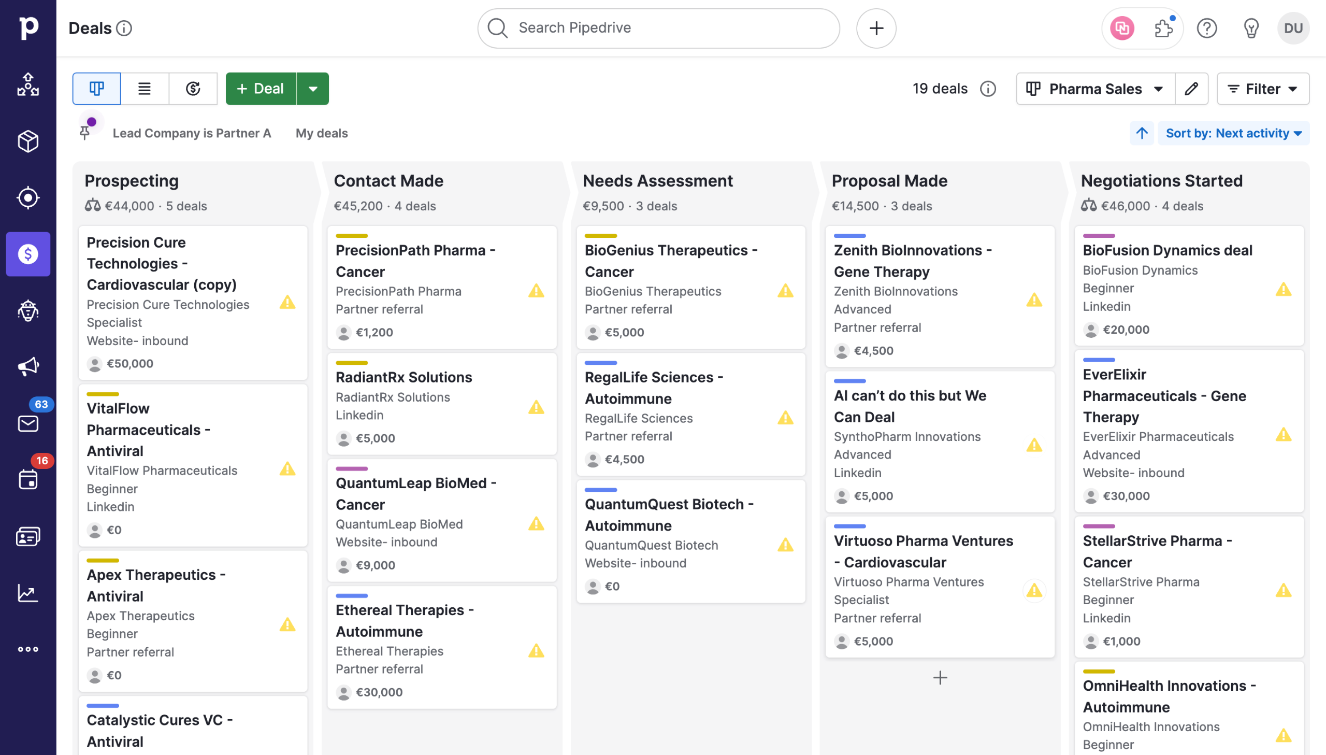
Task: Open the Campaigns megaphone sidebar icon
Action: (x=28, y=366)
